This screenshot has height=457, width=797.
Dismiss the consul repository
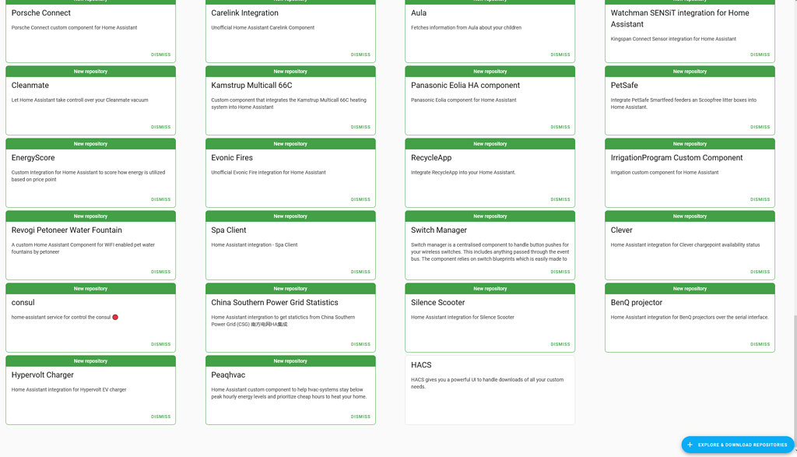160,344
